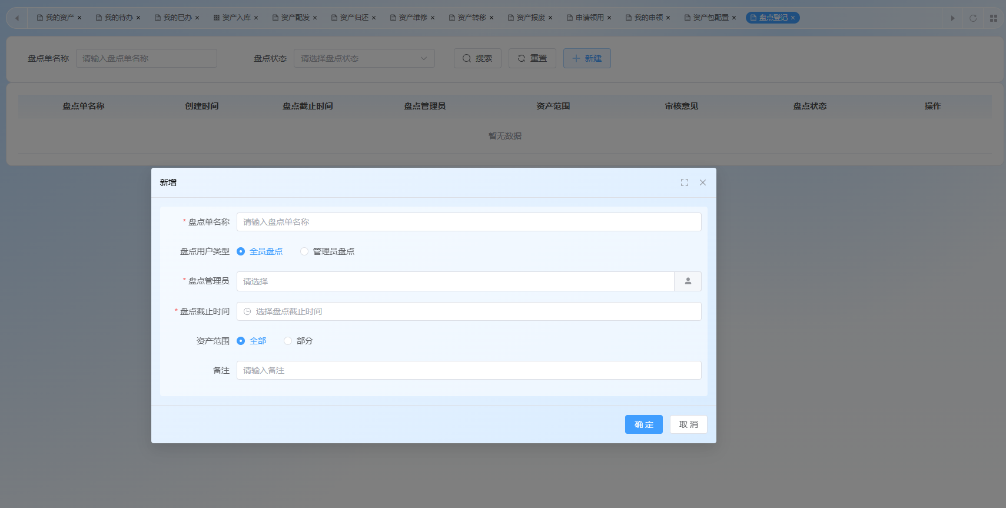Close the 新增 dialog with X icon

pos(703,182)
